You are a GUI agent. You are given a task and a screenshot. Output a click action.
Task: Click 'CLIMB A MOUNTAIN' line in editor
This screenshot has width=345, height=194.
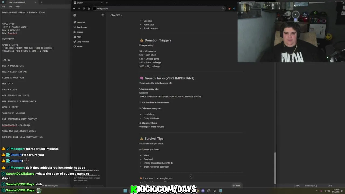13,78
